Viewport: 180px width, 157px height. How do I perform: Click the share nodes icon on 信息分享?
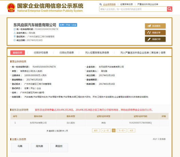click(x=149, y=33)
